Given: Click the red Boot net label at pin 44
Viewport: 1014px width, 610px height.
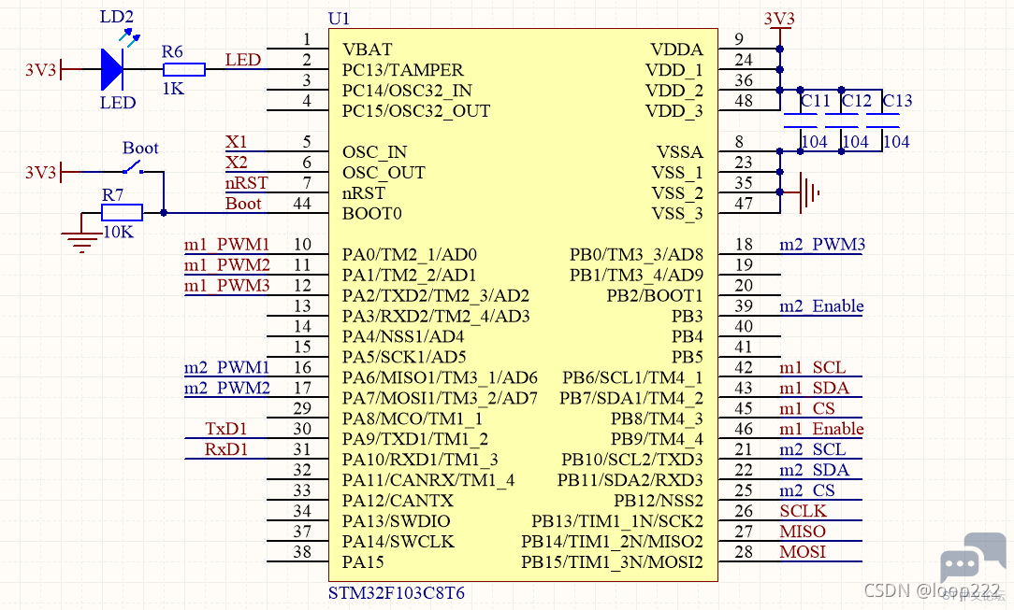Looking at the screenshot, I should click(243, 204).
